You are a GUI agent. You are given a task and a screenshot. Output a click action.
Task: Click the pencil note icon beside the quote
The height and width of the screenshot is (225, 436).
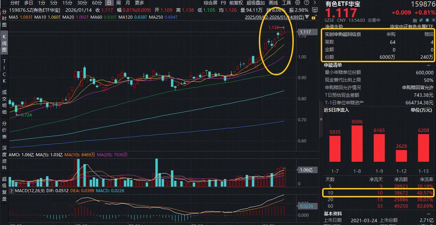[421, 20]
